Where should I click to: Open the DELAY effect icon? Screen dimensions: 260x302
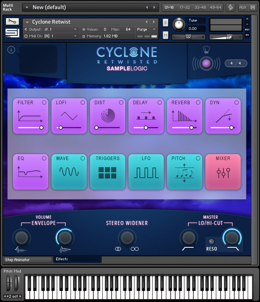click(x=146, y=116)
